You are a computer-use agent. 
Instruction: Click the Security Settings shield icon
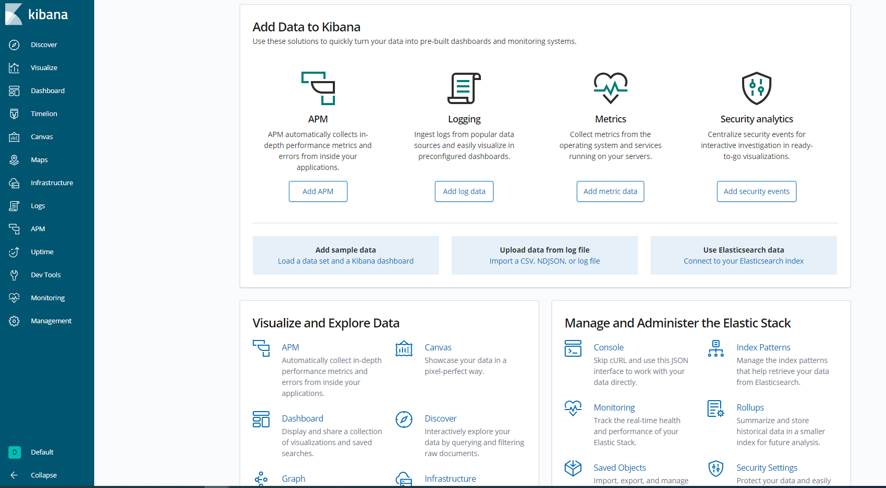coord(716,469)
